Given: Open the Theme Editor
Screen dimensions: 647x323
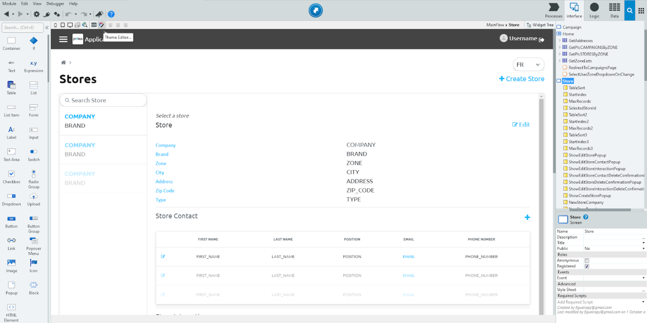Looking at the screenshot, I should click(x=101, y=25).
